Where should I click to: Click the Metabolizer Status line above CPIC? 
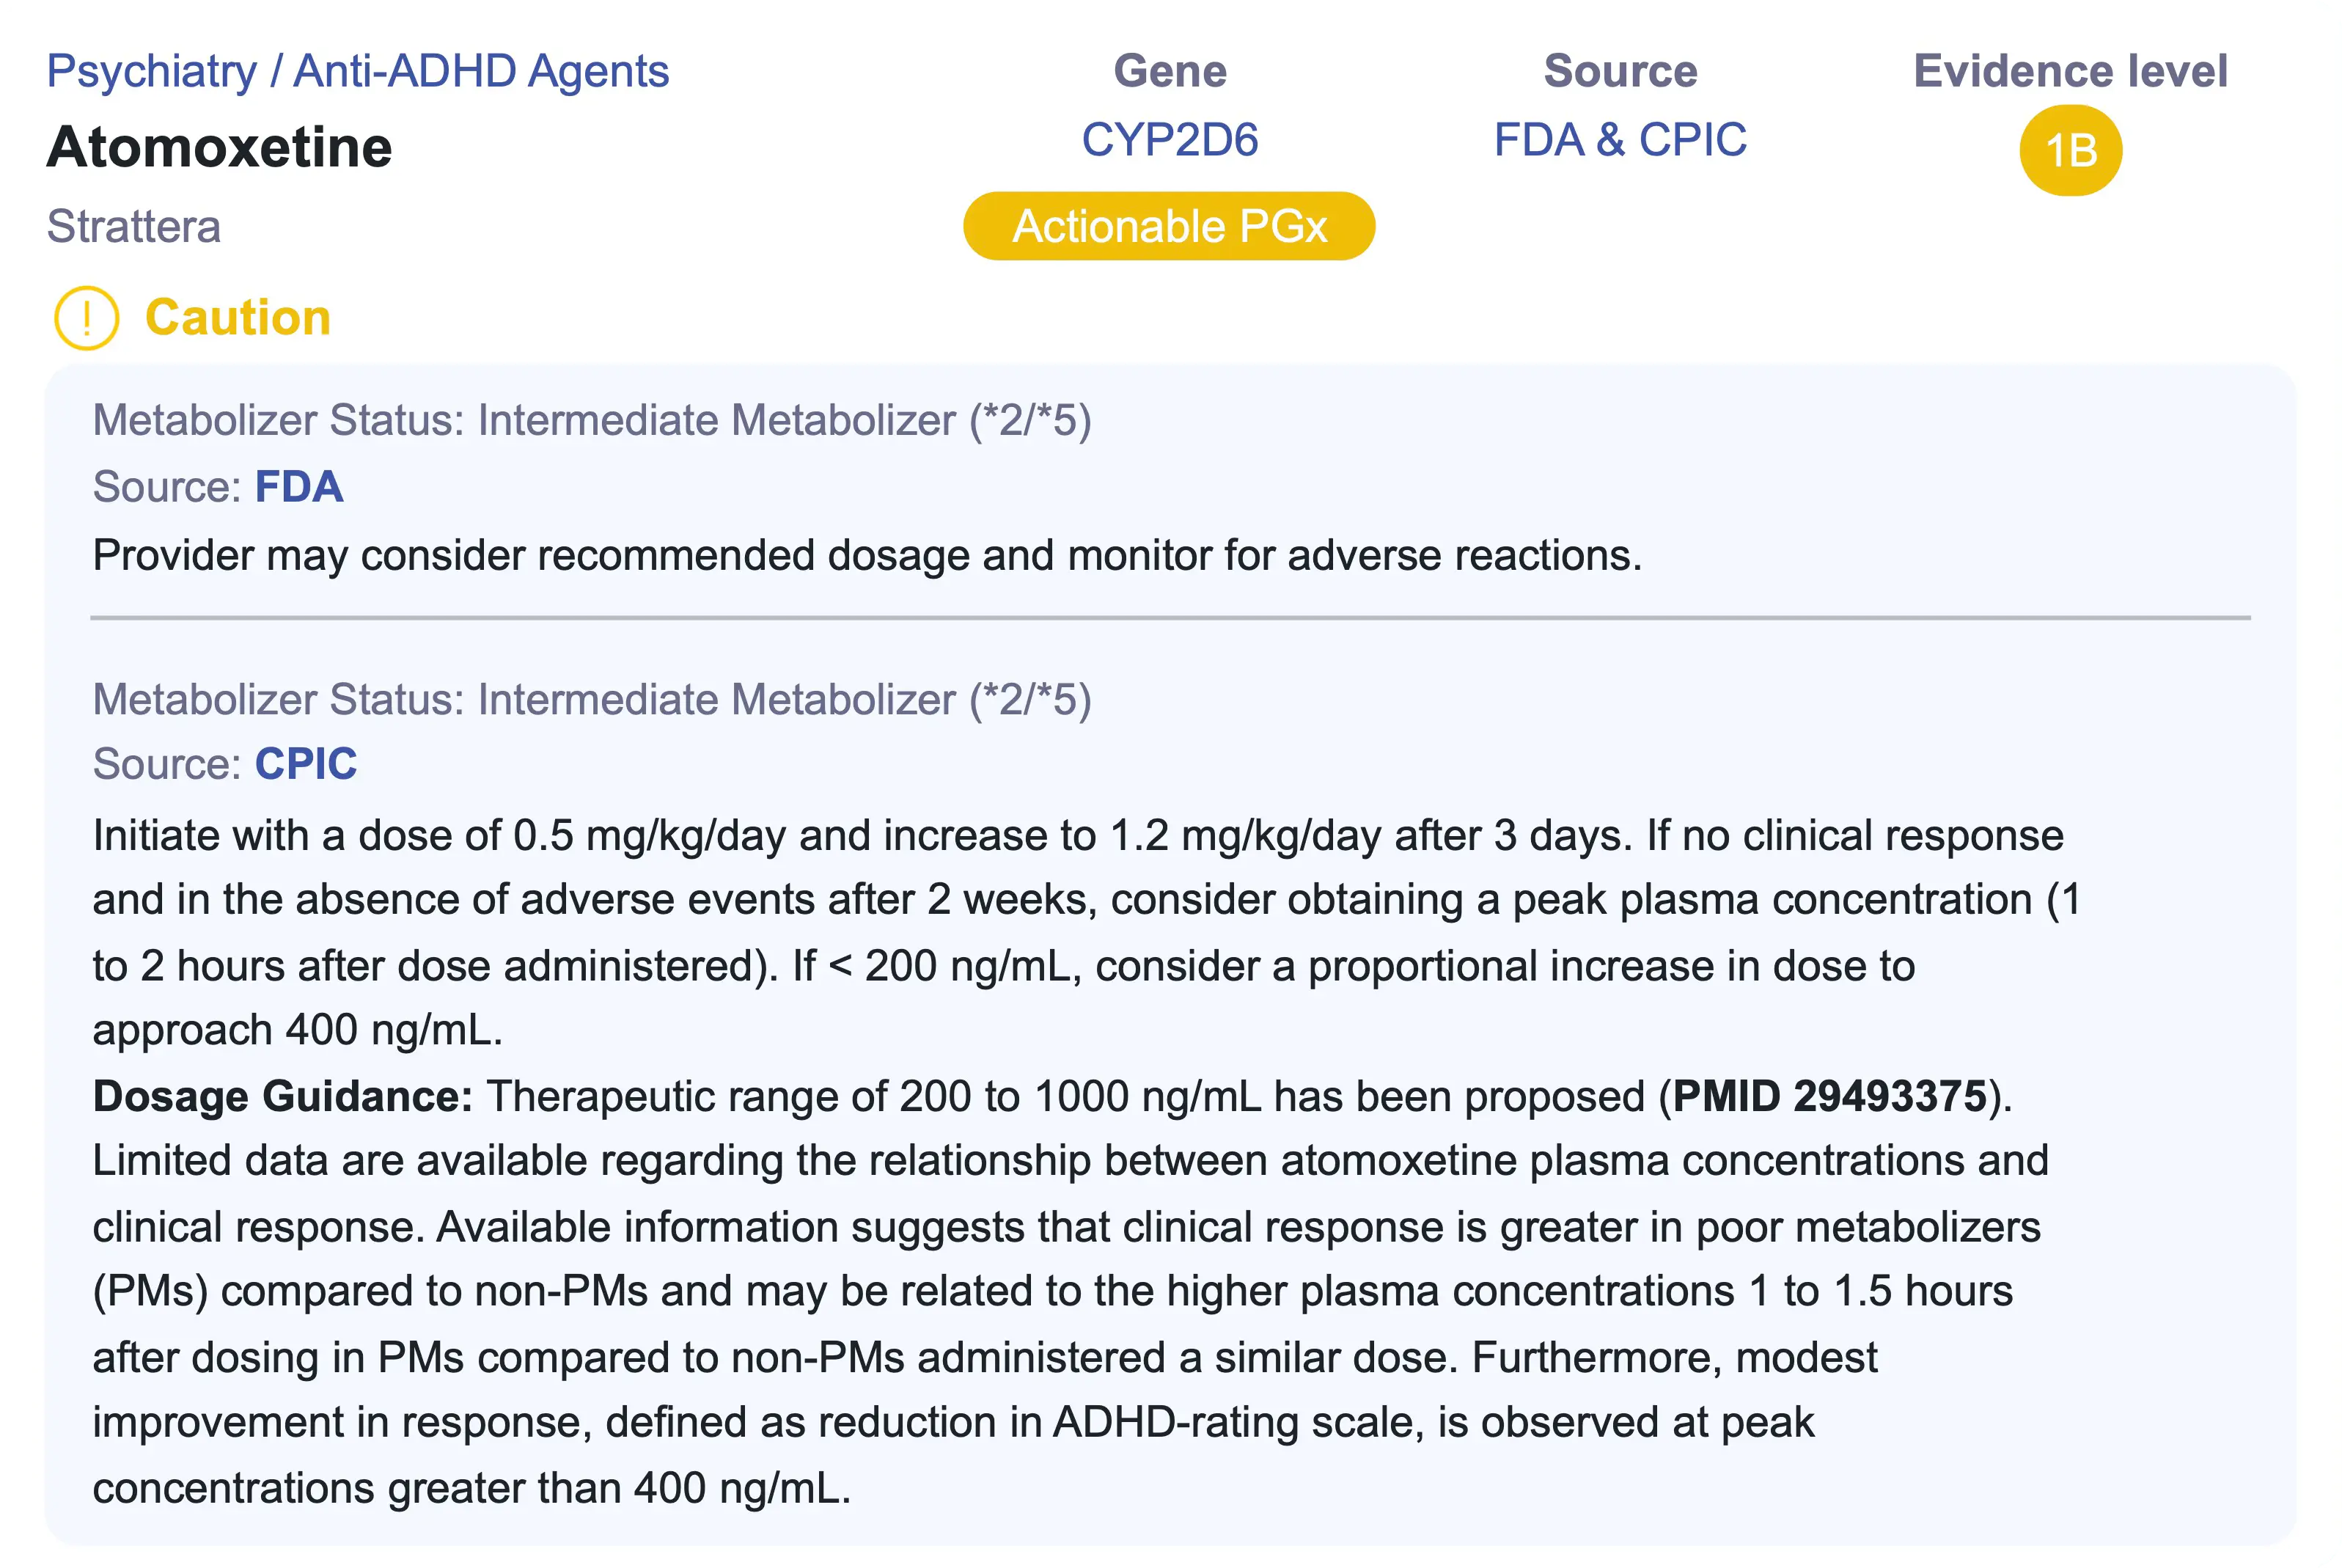[592, 699]
